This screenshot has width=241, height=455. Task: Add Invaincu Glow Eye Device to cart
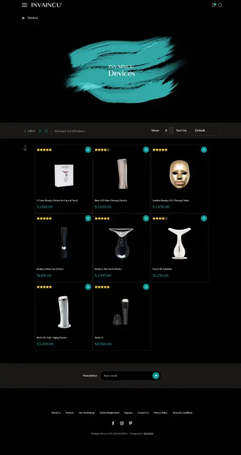tap(88, 218)
